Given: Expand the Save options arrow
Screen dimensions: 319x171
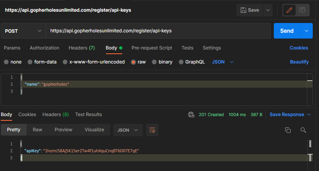Looking at the screenshot, I should (268, 10).
